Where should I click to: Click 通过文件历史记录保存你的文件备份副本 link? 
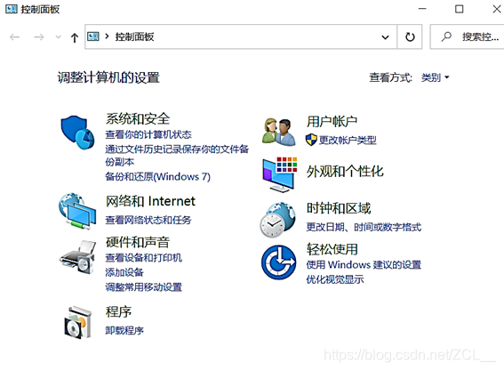[x=177, y=155]
